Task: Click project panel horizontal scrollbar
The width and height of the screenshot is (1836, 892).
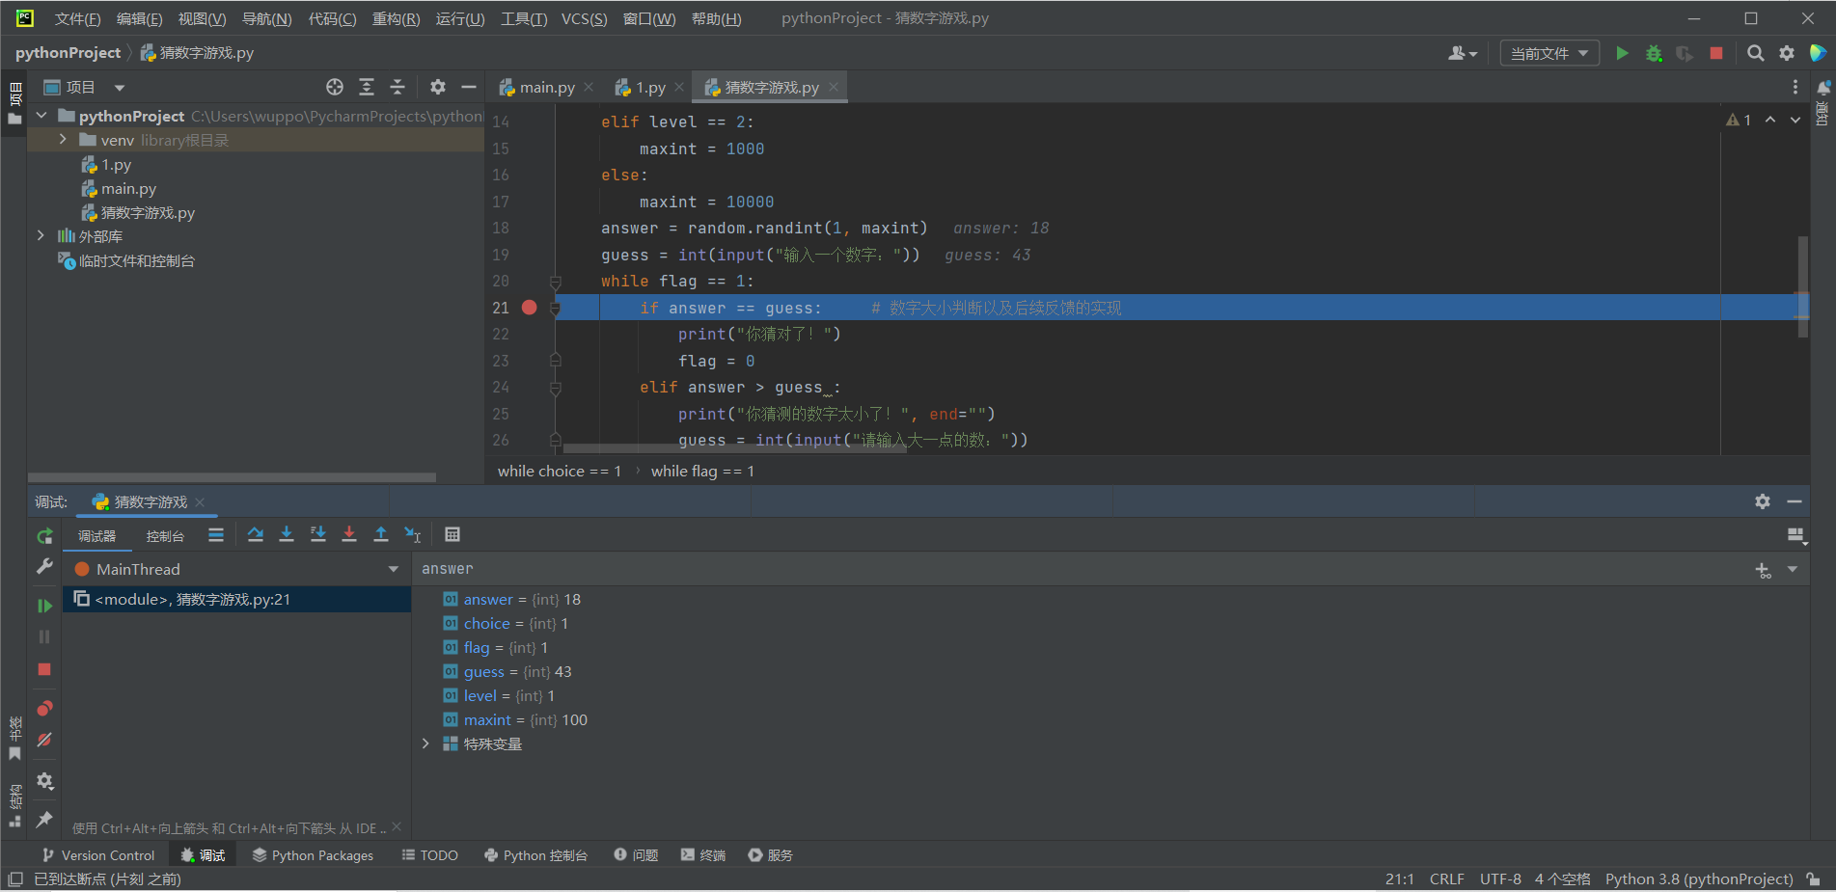Action: pyautogui.click(x=232, y=476)
